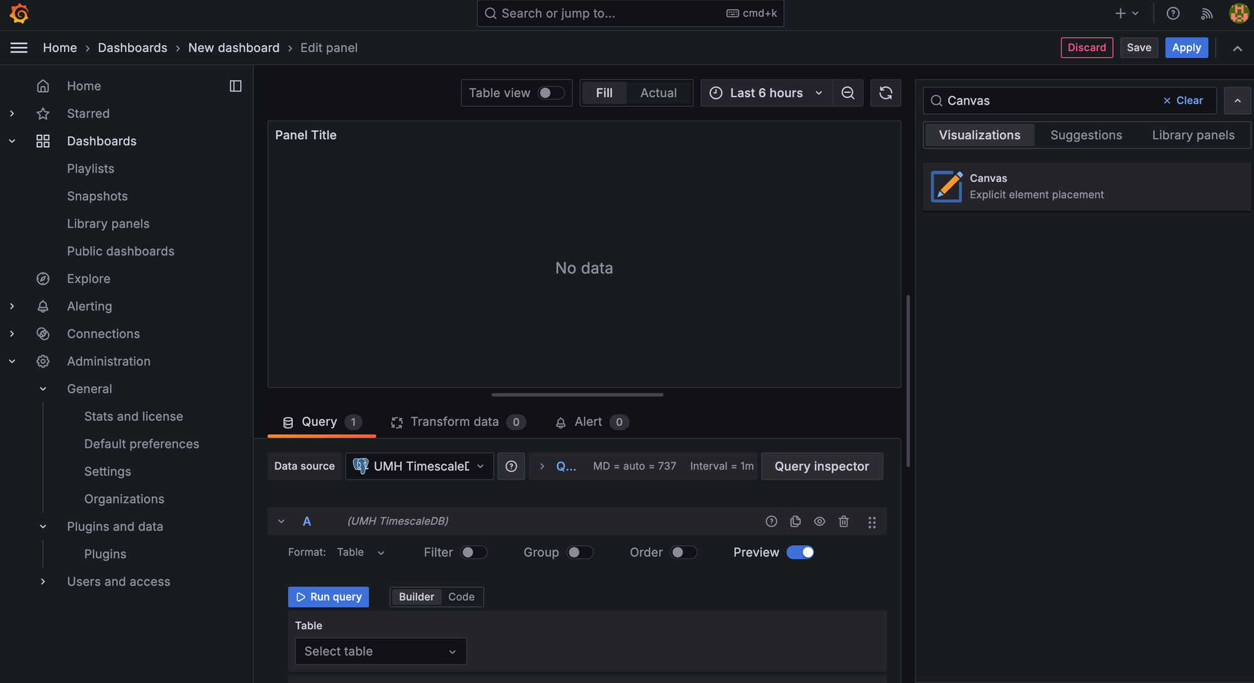
Task: Open UMH TimescaleDB data source dropdown
Action: [x=419, y=466]
